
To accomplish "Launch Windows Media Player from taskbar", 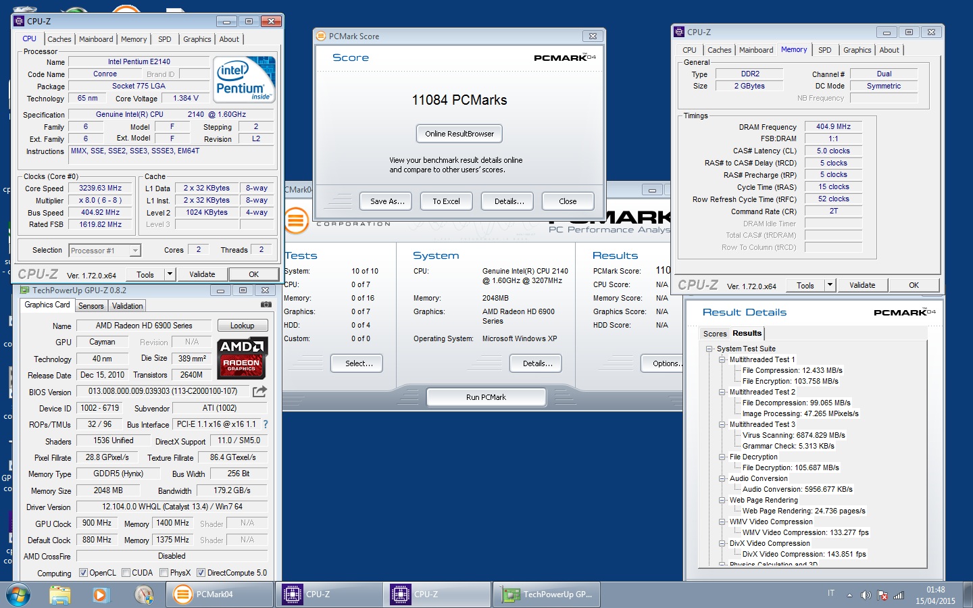I will coord(100,594).
